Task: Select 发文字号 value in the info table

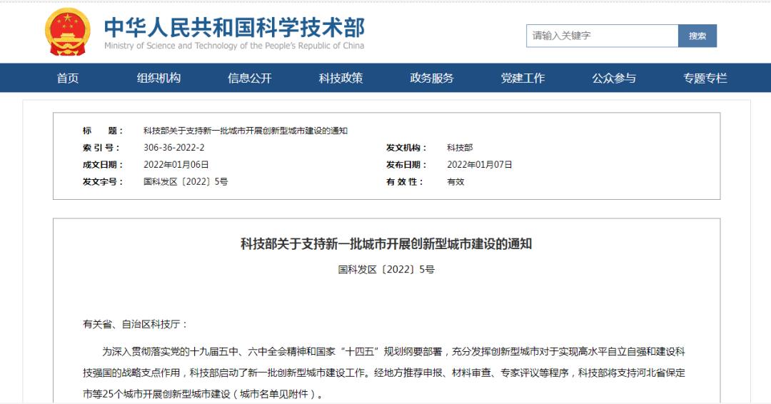Action: pos(186,182)
